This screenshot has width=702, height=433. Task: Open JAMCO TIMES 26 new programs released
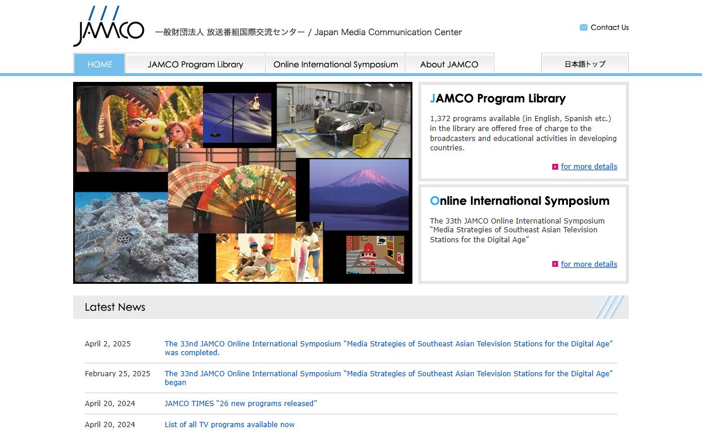[x=240, y=404]
